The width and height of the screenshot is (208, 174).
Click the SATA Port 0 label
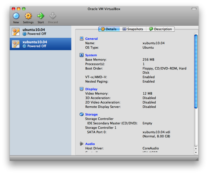tap(97, 132)
